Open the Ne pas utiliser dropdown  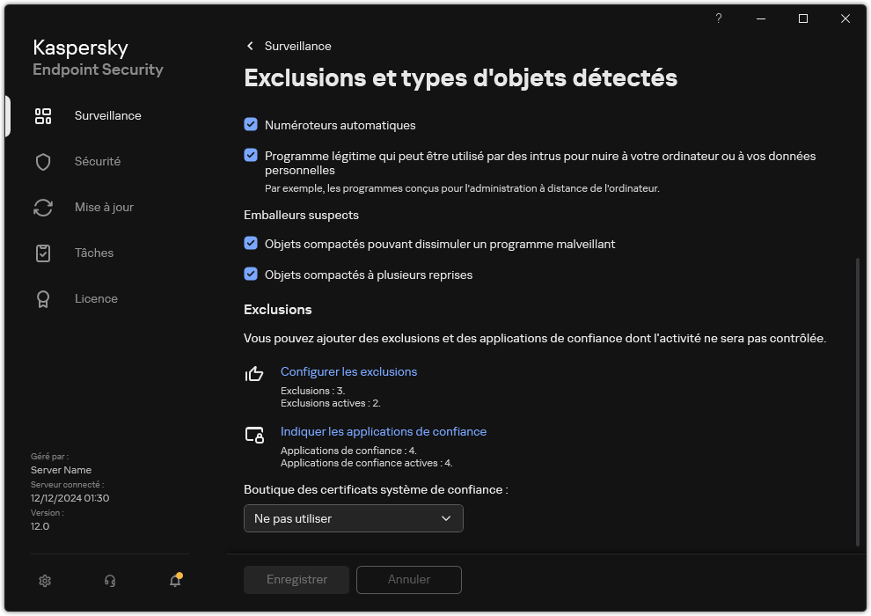click(353, 518)
